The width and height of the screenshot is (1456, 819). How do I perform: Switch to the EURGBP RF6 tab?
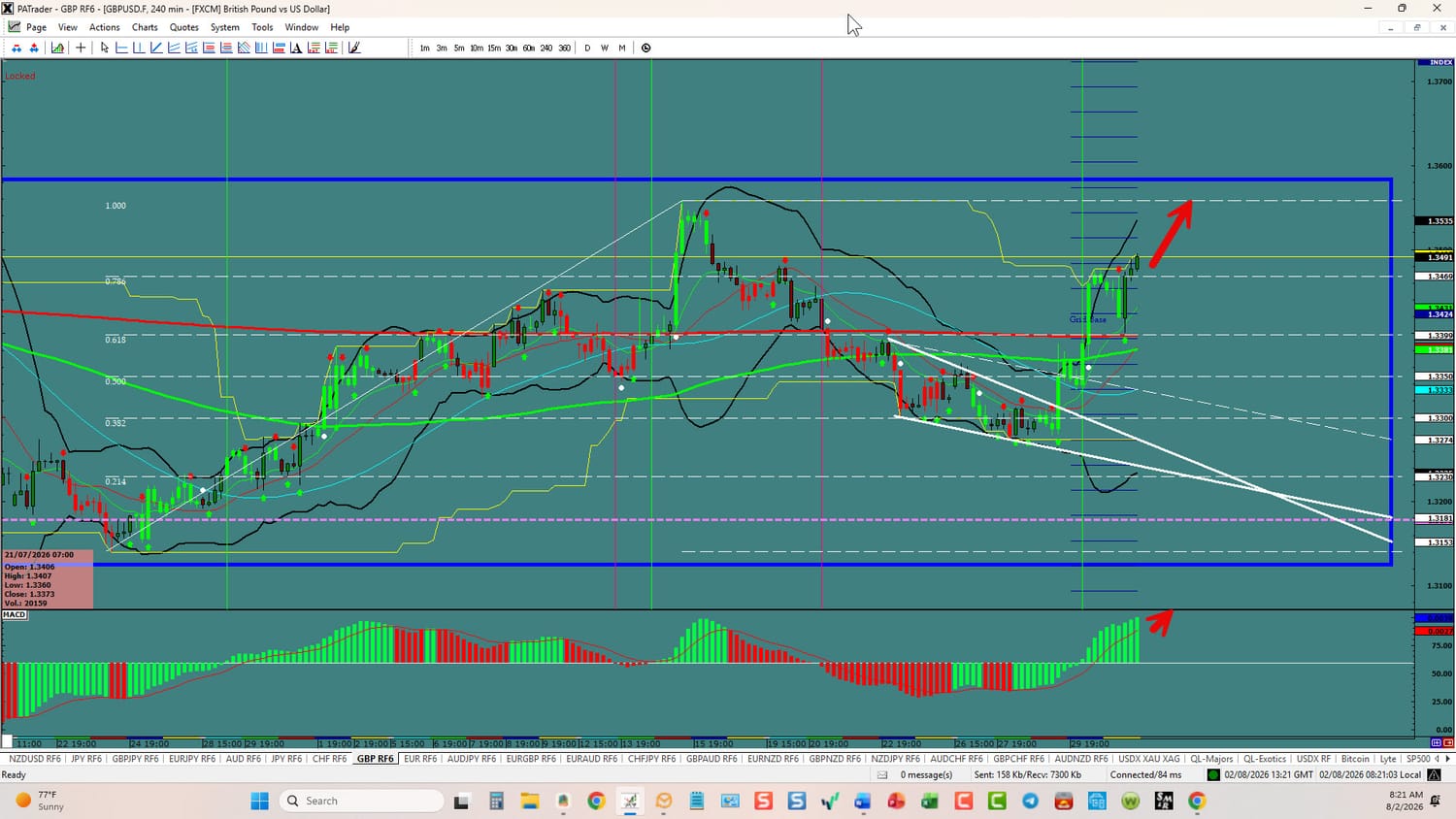[531, 759]
